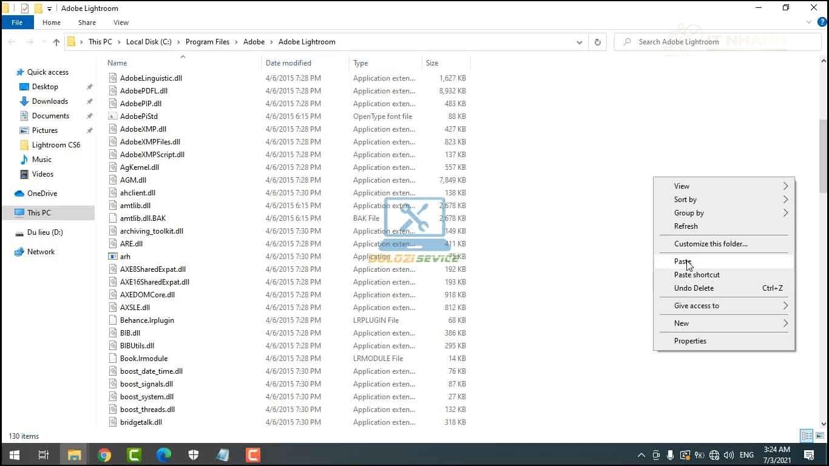Show hidden system tray icons

coord(641,455)
